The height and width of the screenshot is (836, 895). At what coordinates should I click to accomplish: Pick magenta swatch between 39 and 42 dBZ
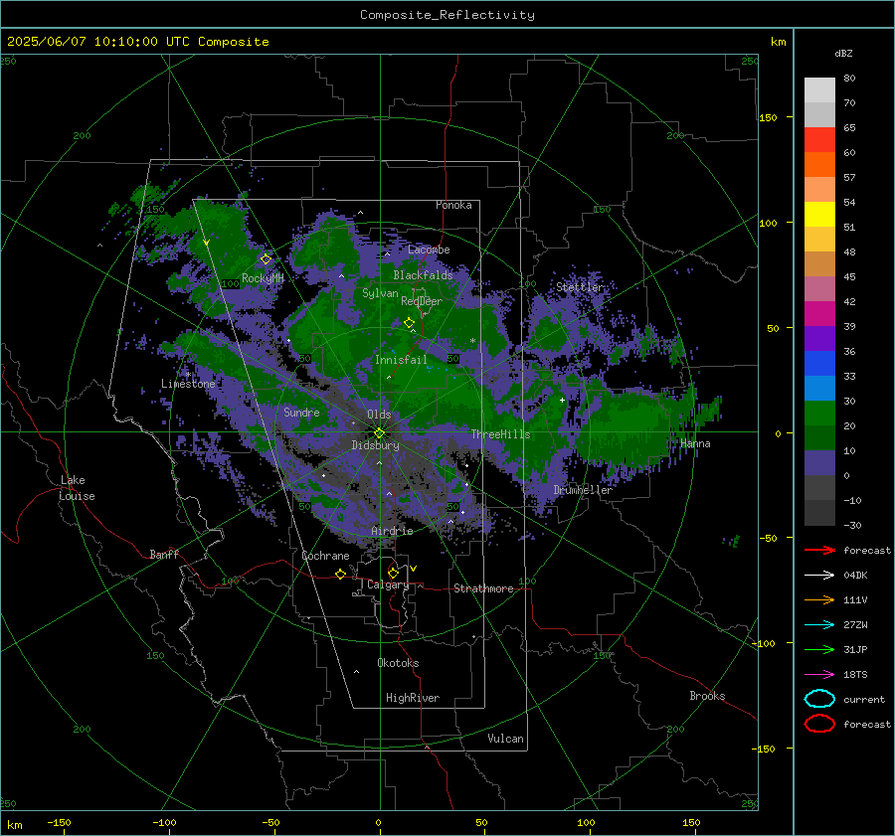point(819,314)
